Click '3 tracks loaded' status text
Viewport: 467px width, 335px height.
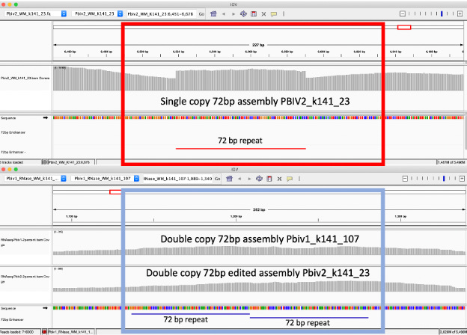(12, 162)
